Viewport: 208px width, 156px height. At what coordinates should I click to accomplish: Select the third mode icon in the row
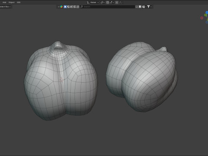[x=71, y=6]
